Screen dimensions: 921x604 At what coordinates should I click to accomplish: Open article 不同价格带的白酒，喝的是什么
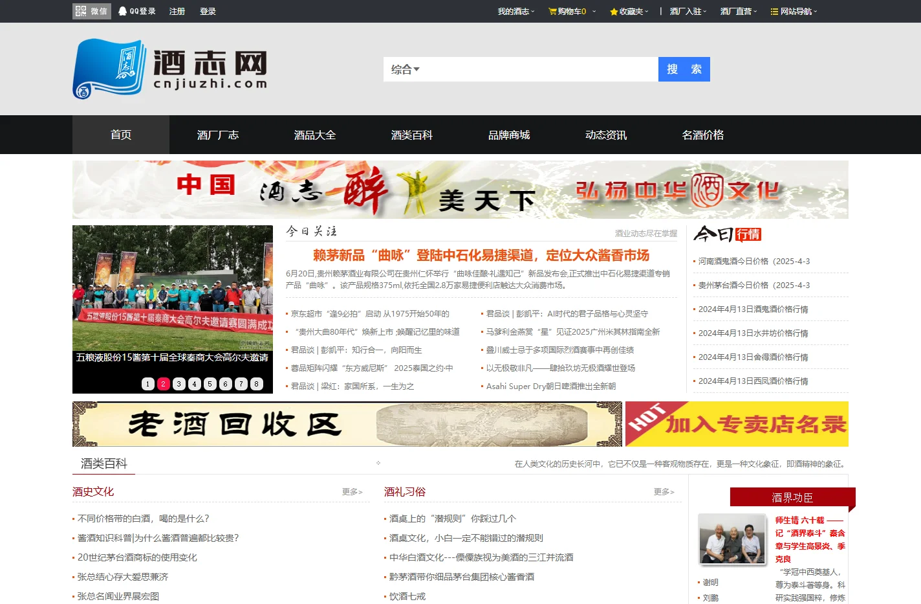143,519
